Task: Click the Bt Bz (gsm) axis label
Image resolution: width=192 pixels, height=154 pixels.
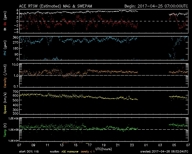Action: point(4,21)
